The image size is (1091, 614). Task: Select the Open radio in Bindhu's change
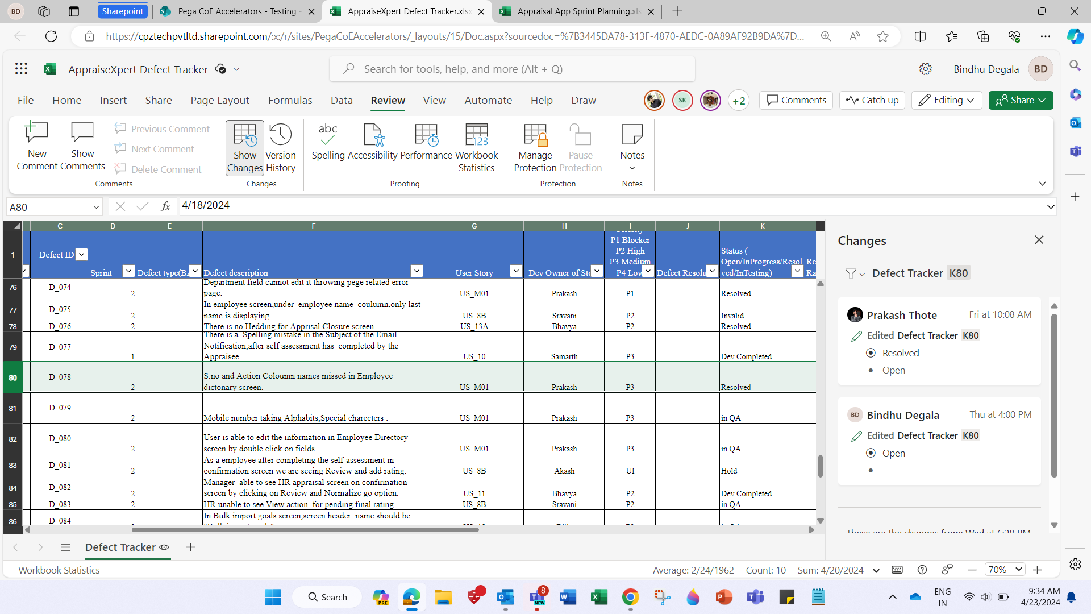(x=871, y=453)
